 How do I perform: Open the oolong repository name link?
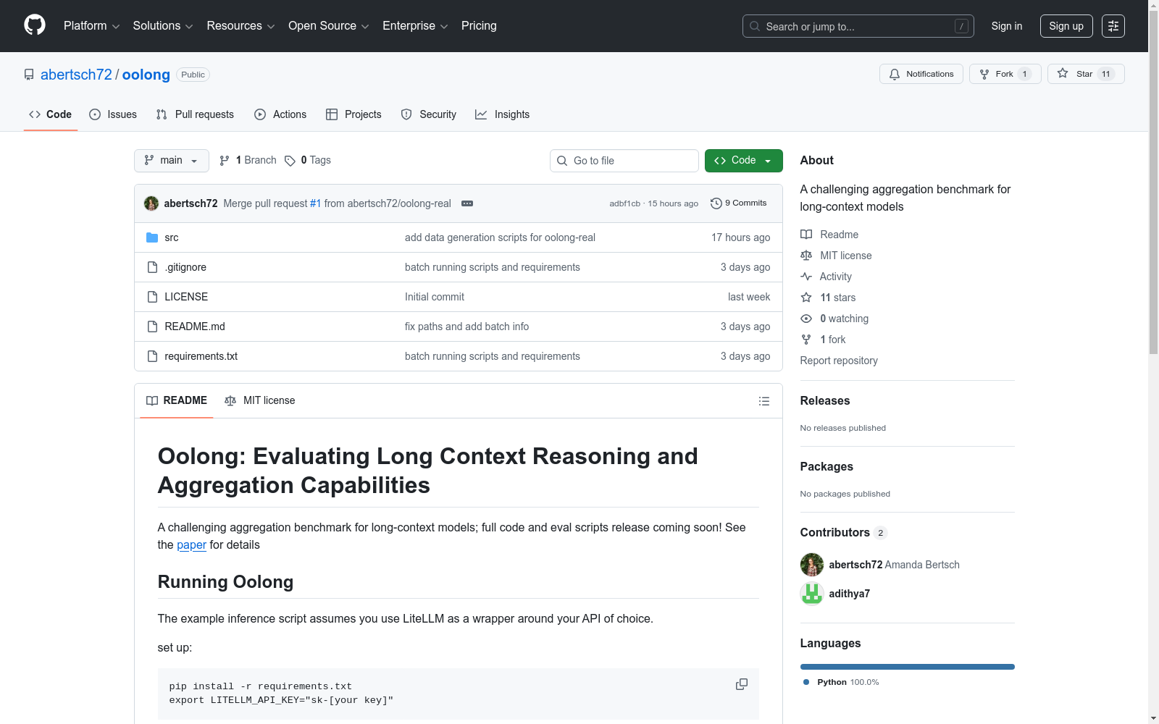point(146,75)
